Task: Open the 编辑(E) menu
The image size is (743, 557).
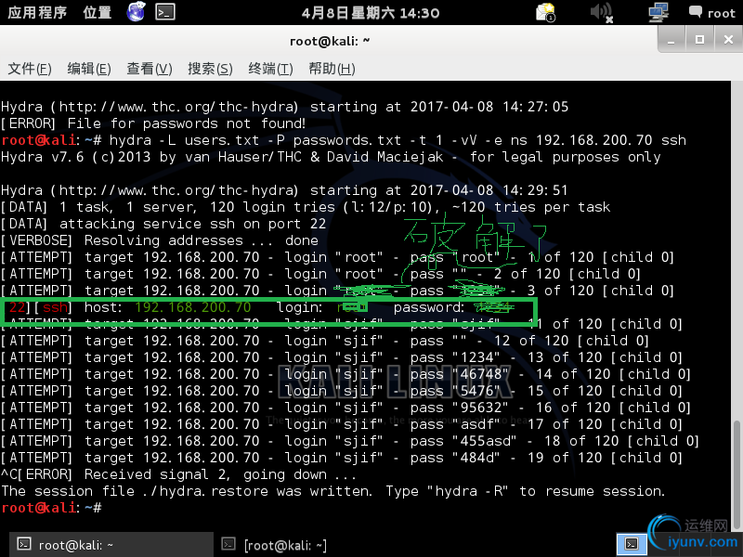Action: (89, 69)
